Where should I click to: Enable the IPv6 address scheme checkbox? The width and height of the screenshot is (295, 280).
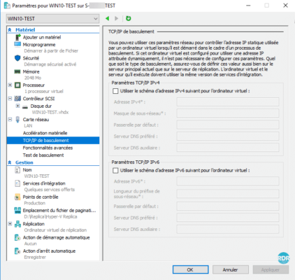coord(115,171)
